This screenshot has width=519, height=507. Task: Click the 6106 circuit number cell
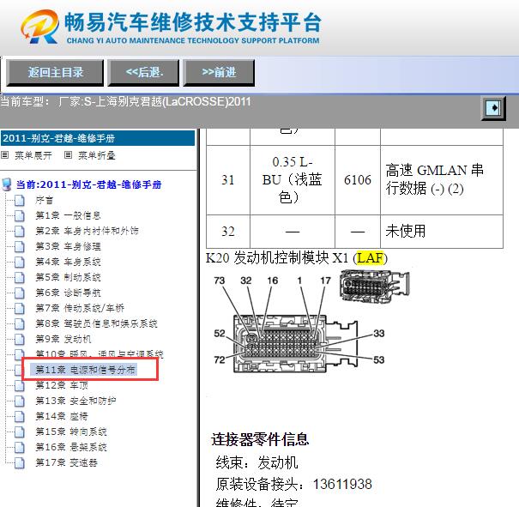point(358,180)
